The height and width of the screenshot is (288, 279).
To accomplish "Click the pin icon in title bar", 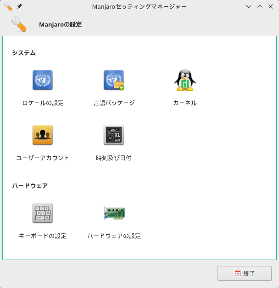I will pos(19,6).
